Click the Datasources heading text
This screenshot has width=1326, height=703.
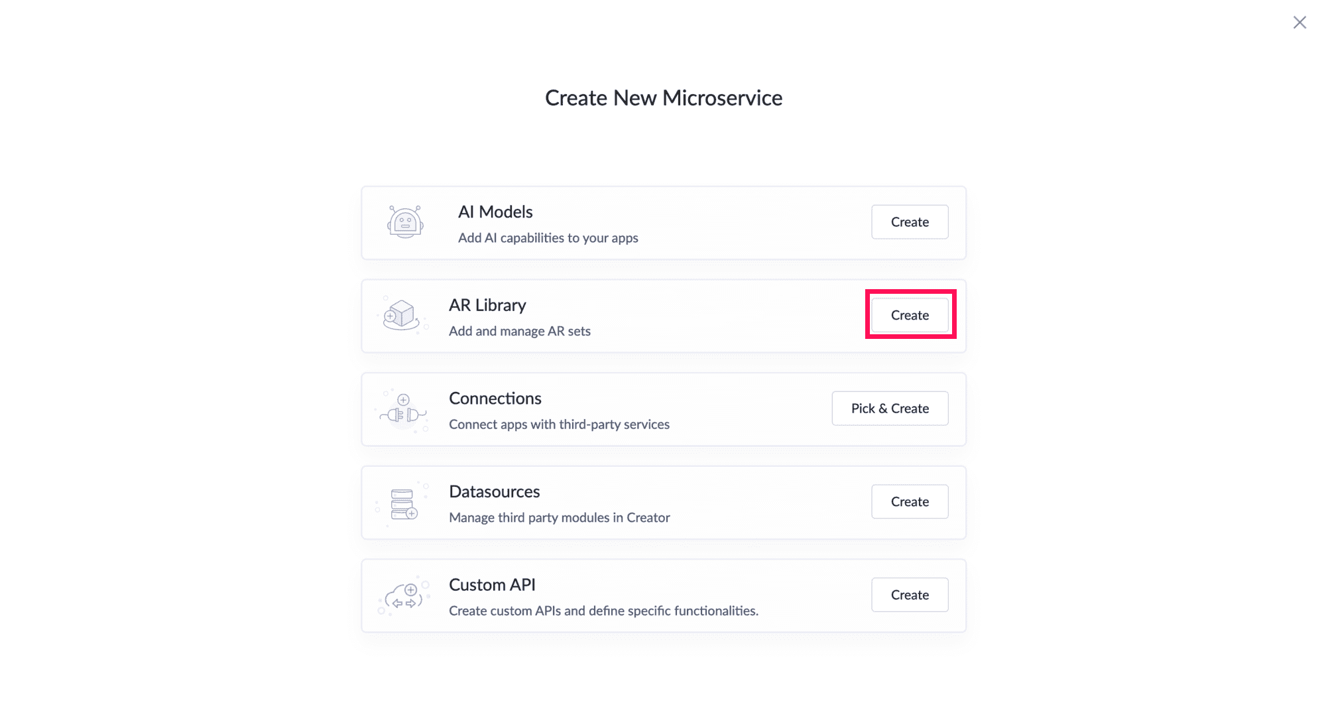495,492
